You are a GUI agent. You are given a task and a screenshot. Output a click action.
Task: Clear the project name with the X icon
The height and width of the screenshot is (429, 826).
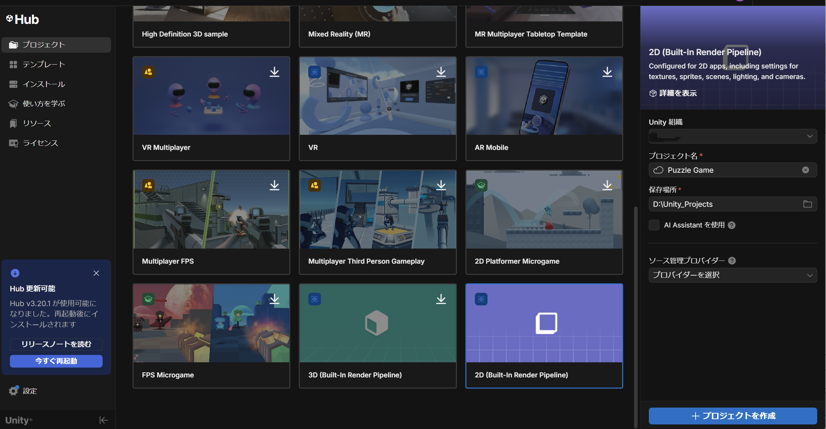[x=806, y=170]
